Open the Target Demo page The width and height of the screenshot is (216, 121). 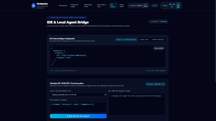pos(121,6)
